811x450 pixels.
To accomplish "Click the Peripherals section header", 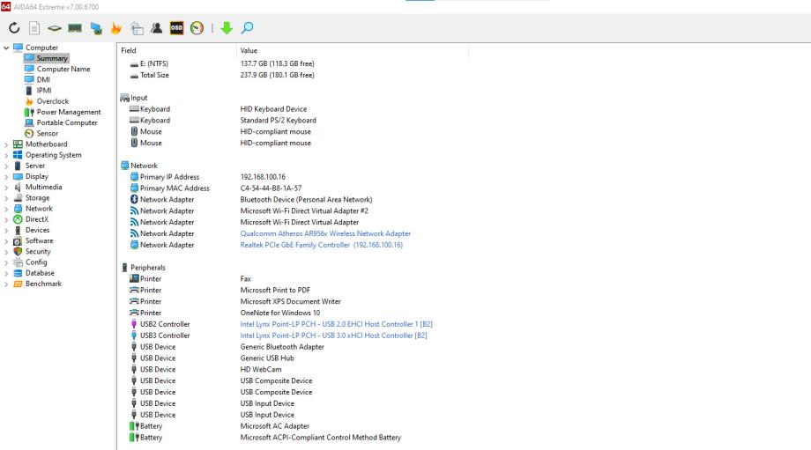I will point(147,268).
